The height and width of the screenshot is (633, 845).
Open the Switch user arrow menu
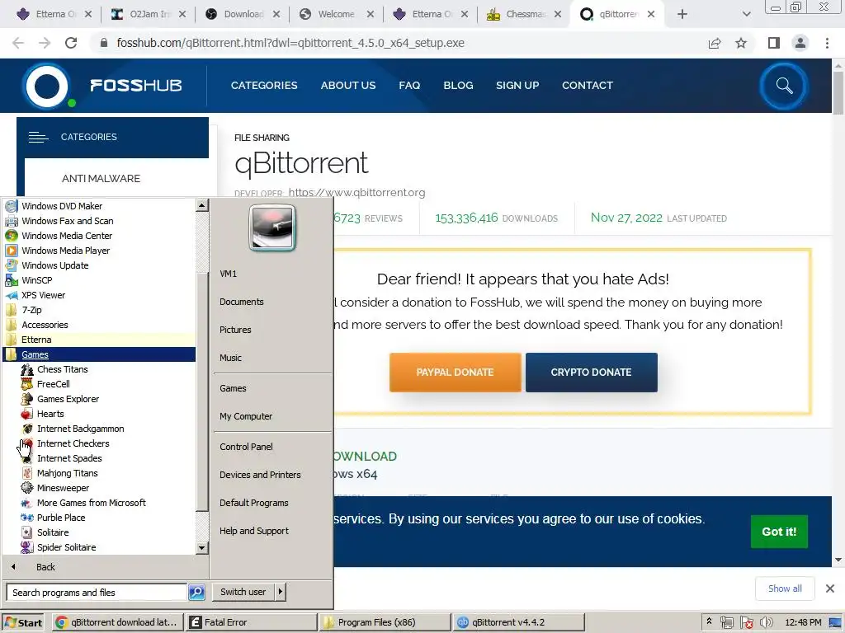pyautogui.click(x=280, y=592)
